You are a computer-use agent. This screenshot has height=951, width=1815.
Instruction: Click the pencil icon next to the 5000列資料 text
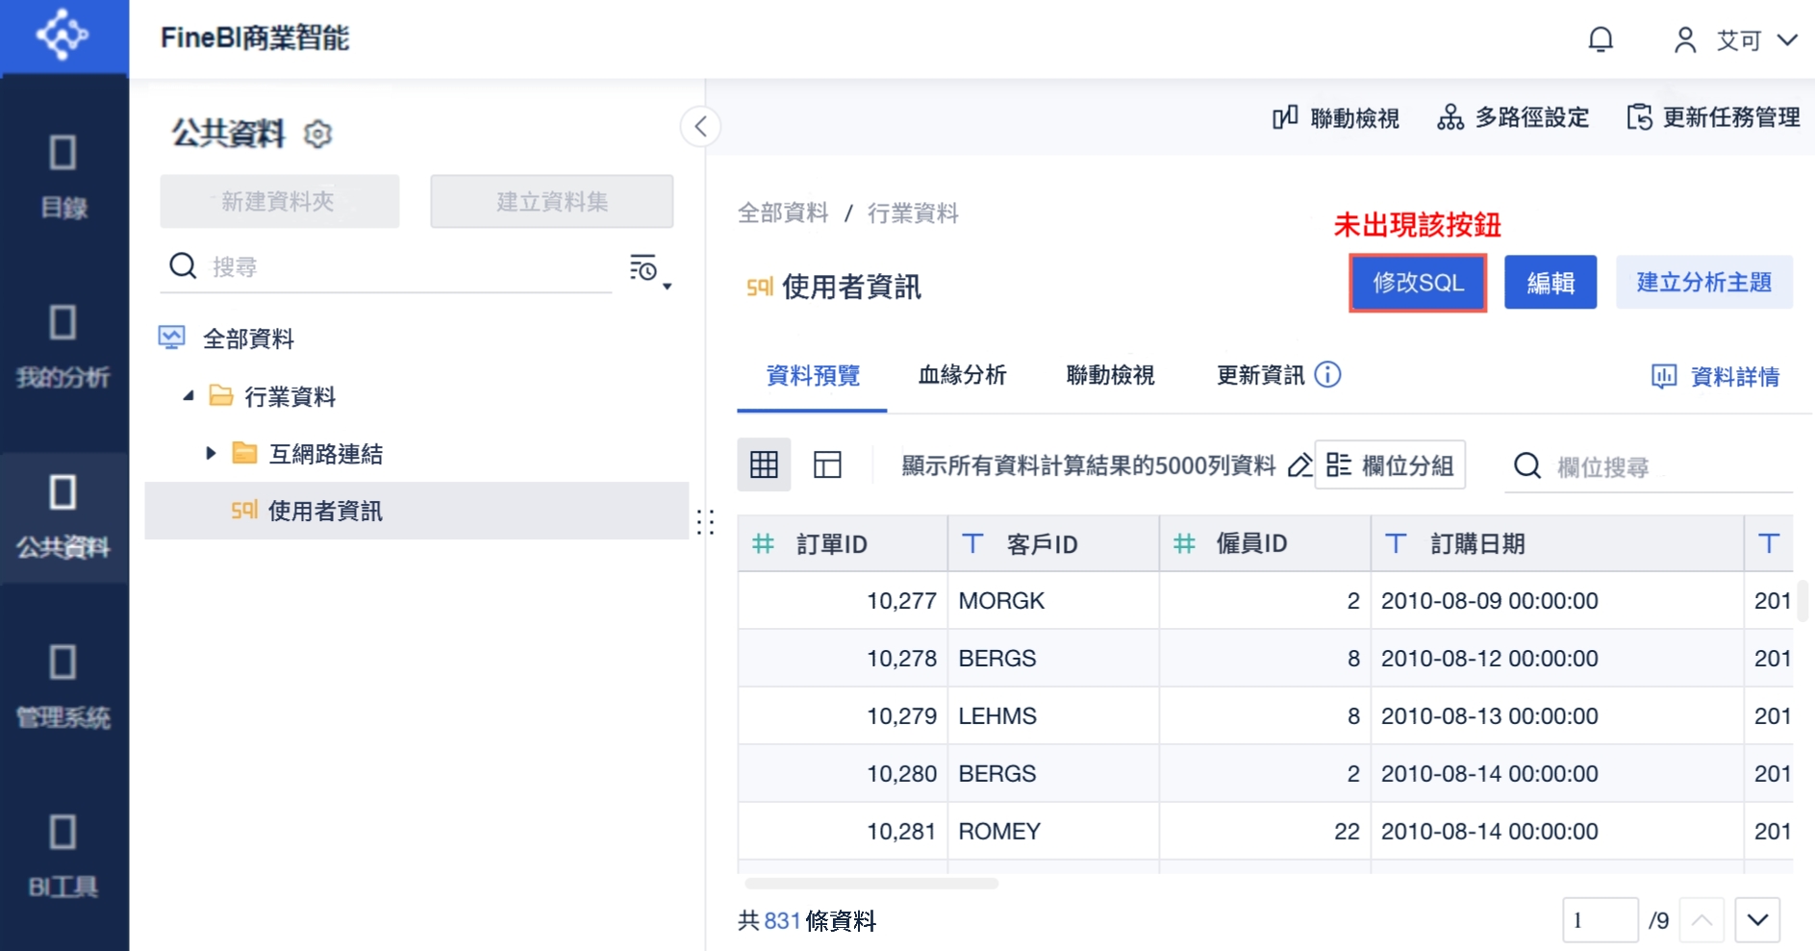(1300, 464)
